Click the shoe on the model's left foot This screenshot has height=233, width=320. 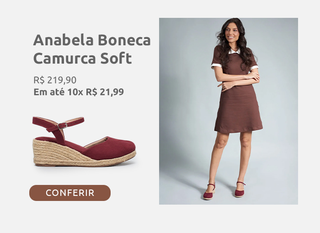(x=240, y=190)
